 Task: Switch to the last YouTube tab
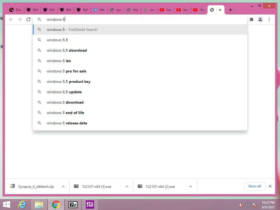click(199, 10)
